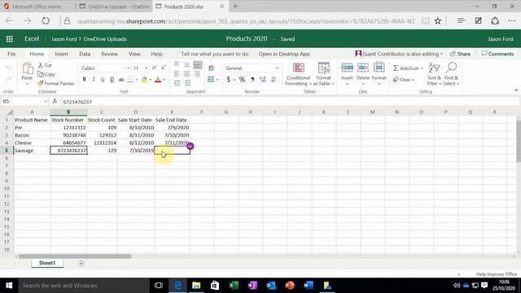Toggle Align Left in Alignment group
The height and width of the screenshot is (293, 521).
pyautogui.click(x=177, y=74)
